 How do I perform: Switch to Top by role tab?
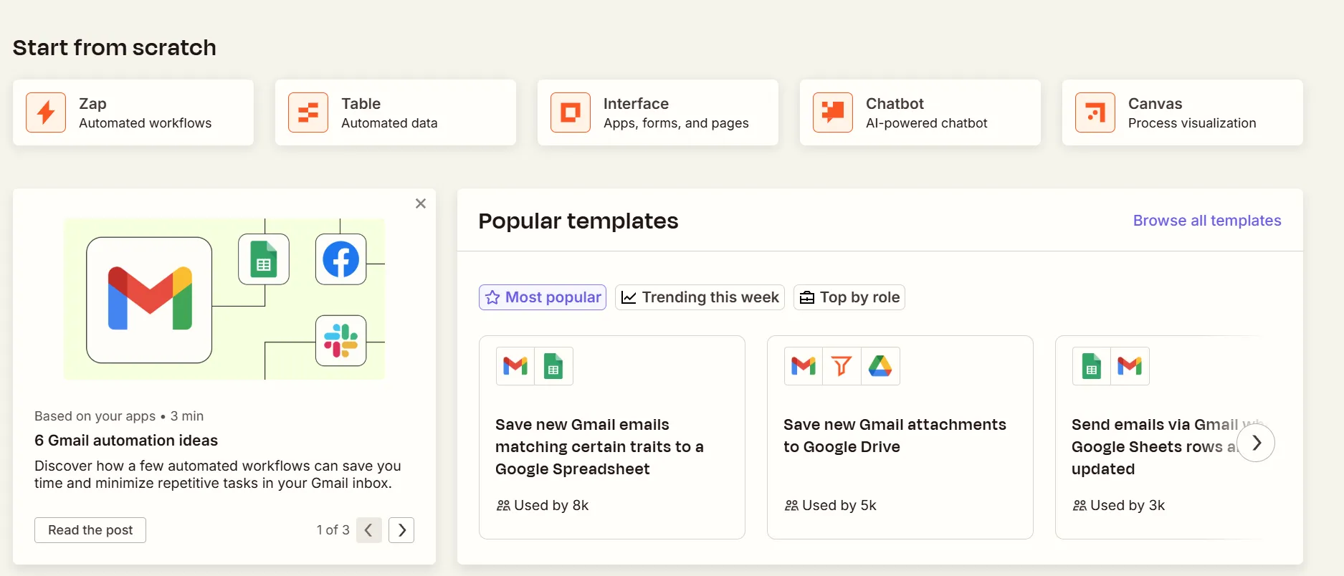point(849,297)
